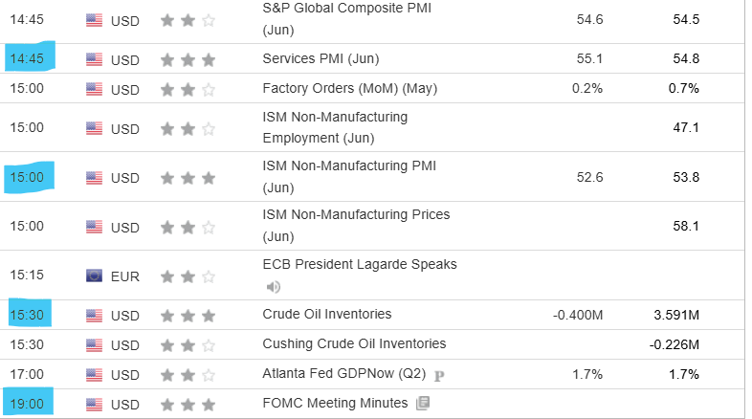Viewport: 752px width, 419px height.
Task: Click the star rating for ISM Non-Manufacturing PMI
Action: click(x=188, y=177)
